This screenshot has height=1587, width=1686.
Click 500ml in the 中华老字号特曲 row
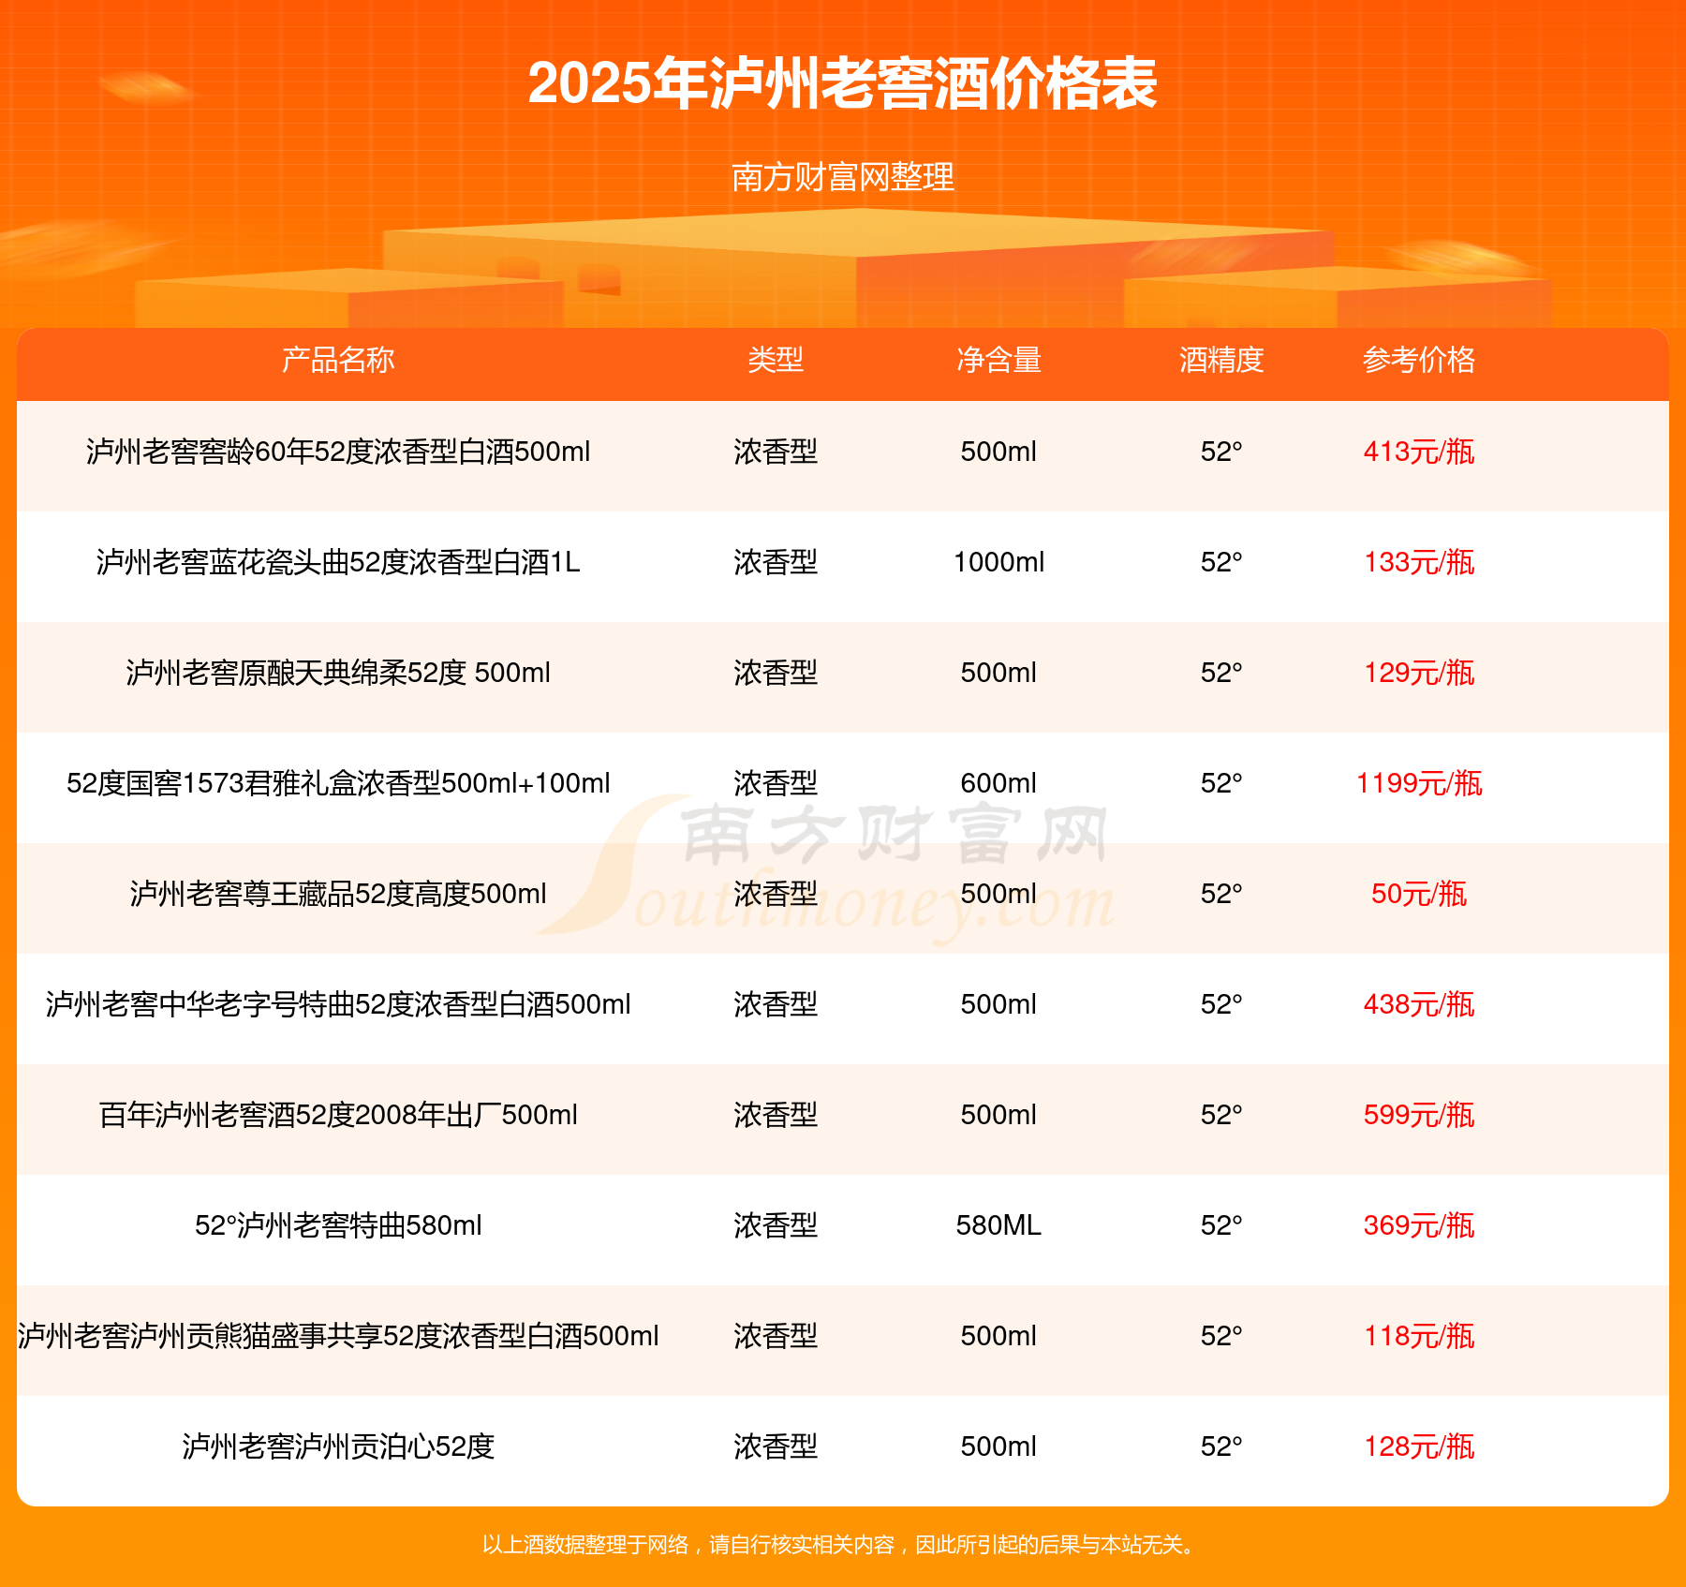(998, 1004)
